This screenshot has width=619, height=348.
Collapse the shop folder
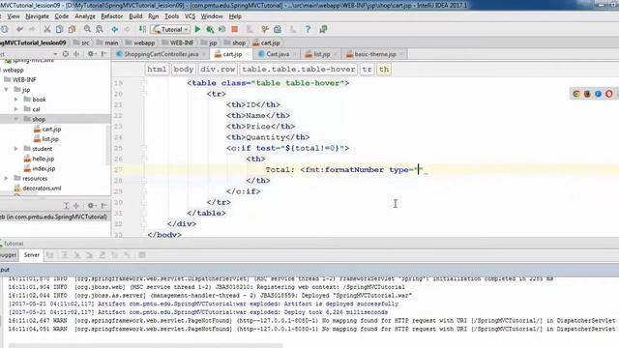[x=16, y=119]
